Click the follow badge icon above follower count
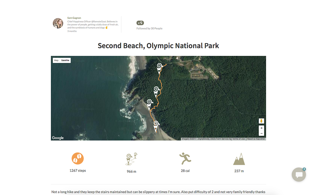The height and width of the screenshot is (195, 312). 140,23
